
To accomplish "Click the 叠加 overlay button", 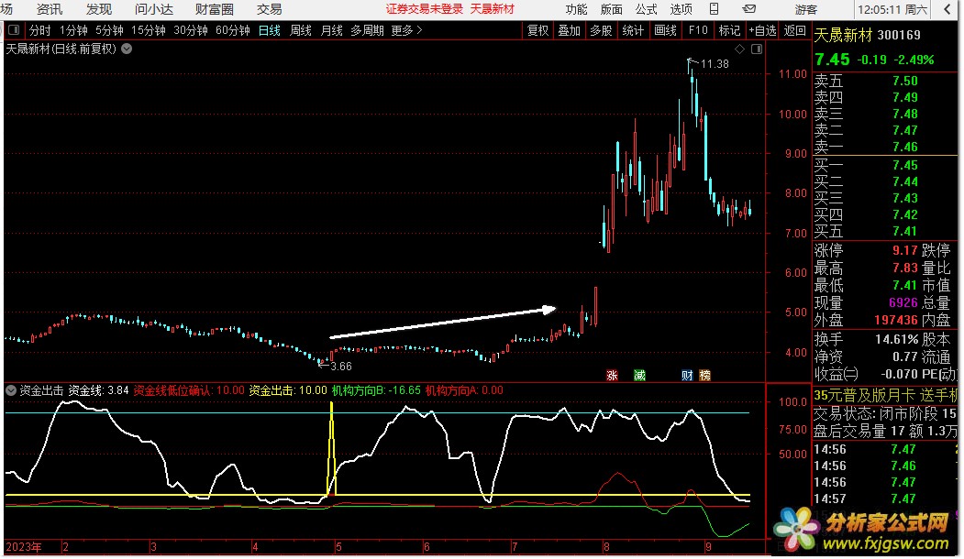I will point(570,30).
